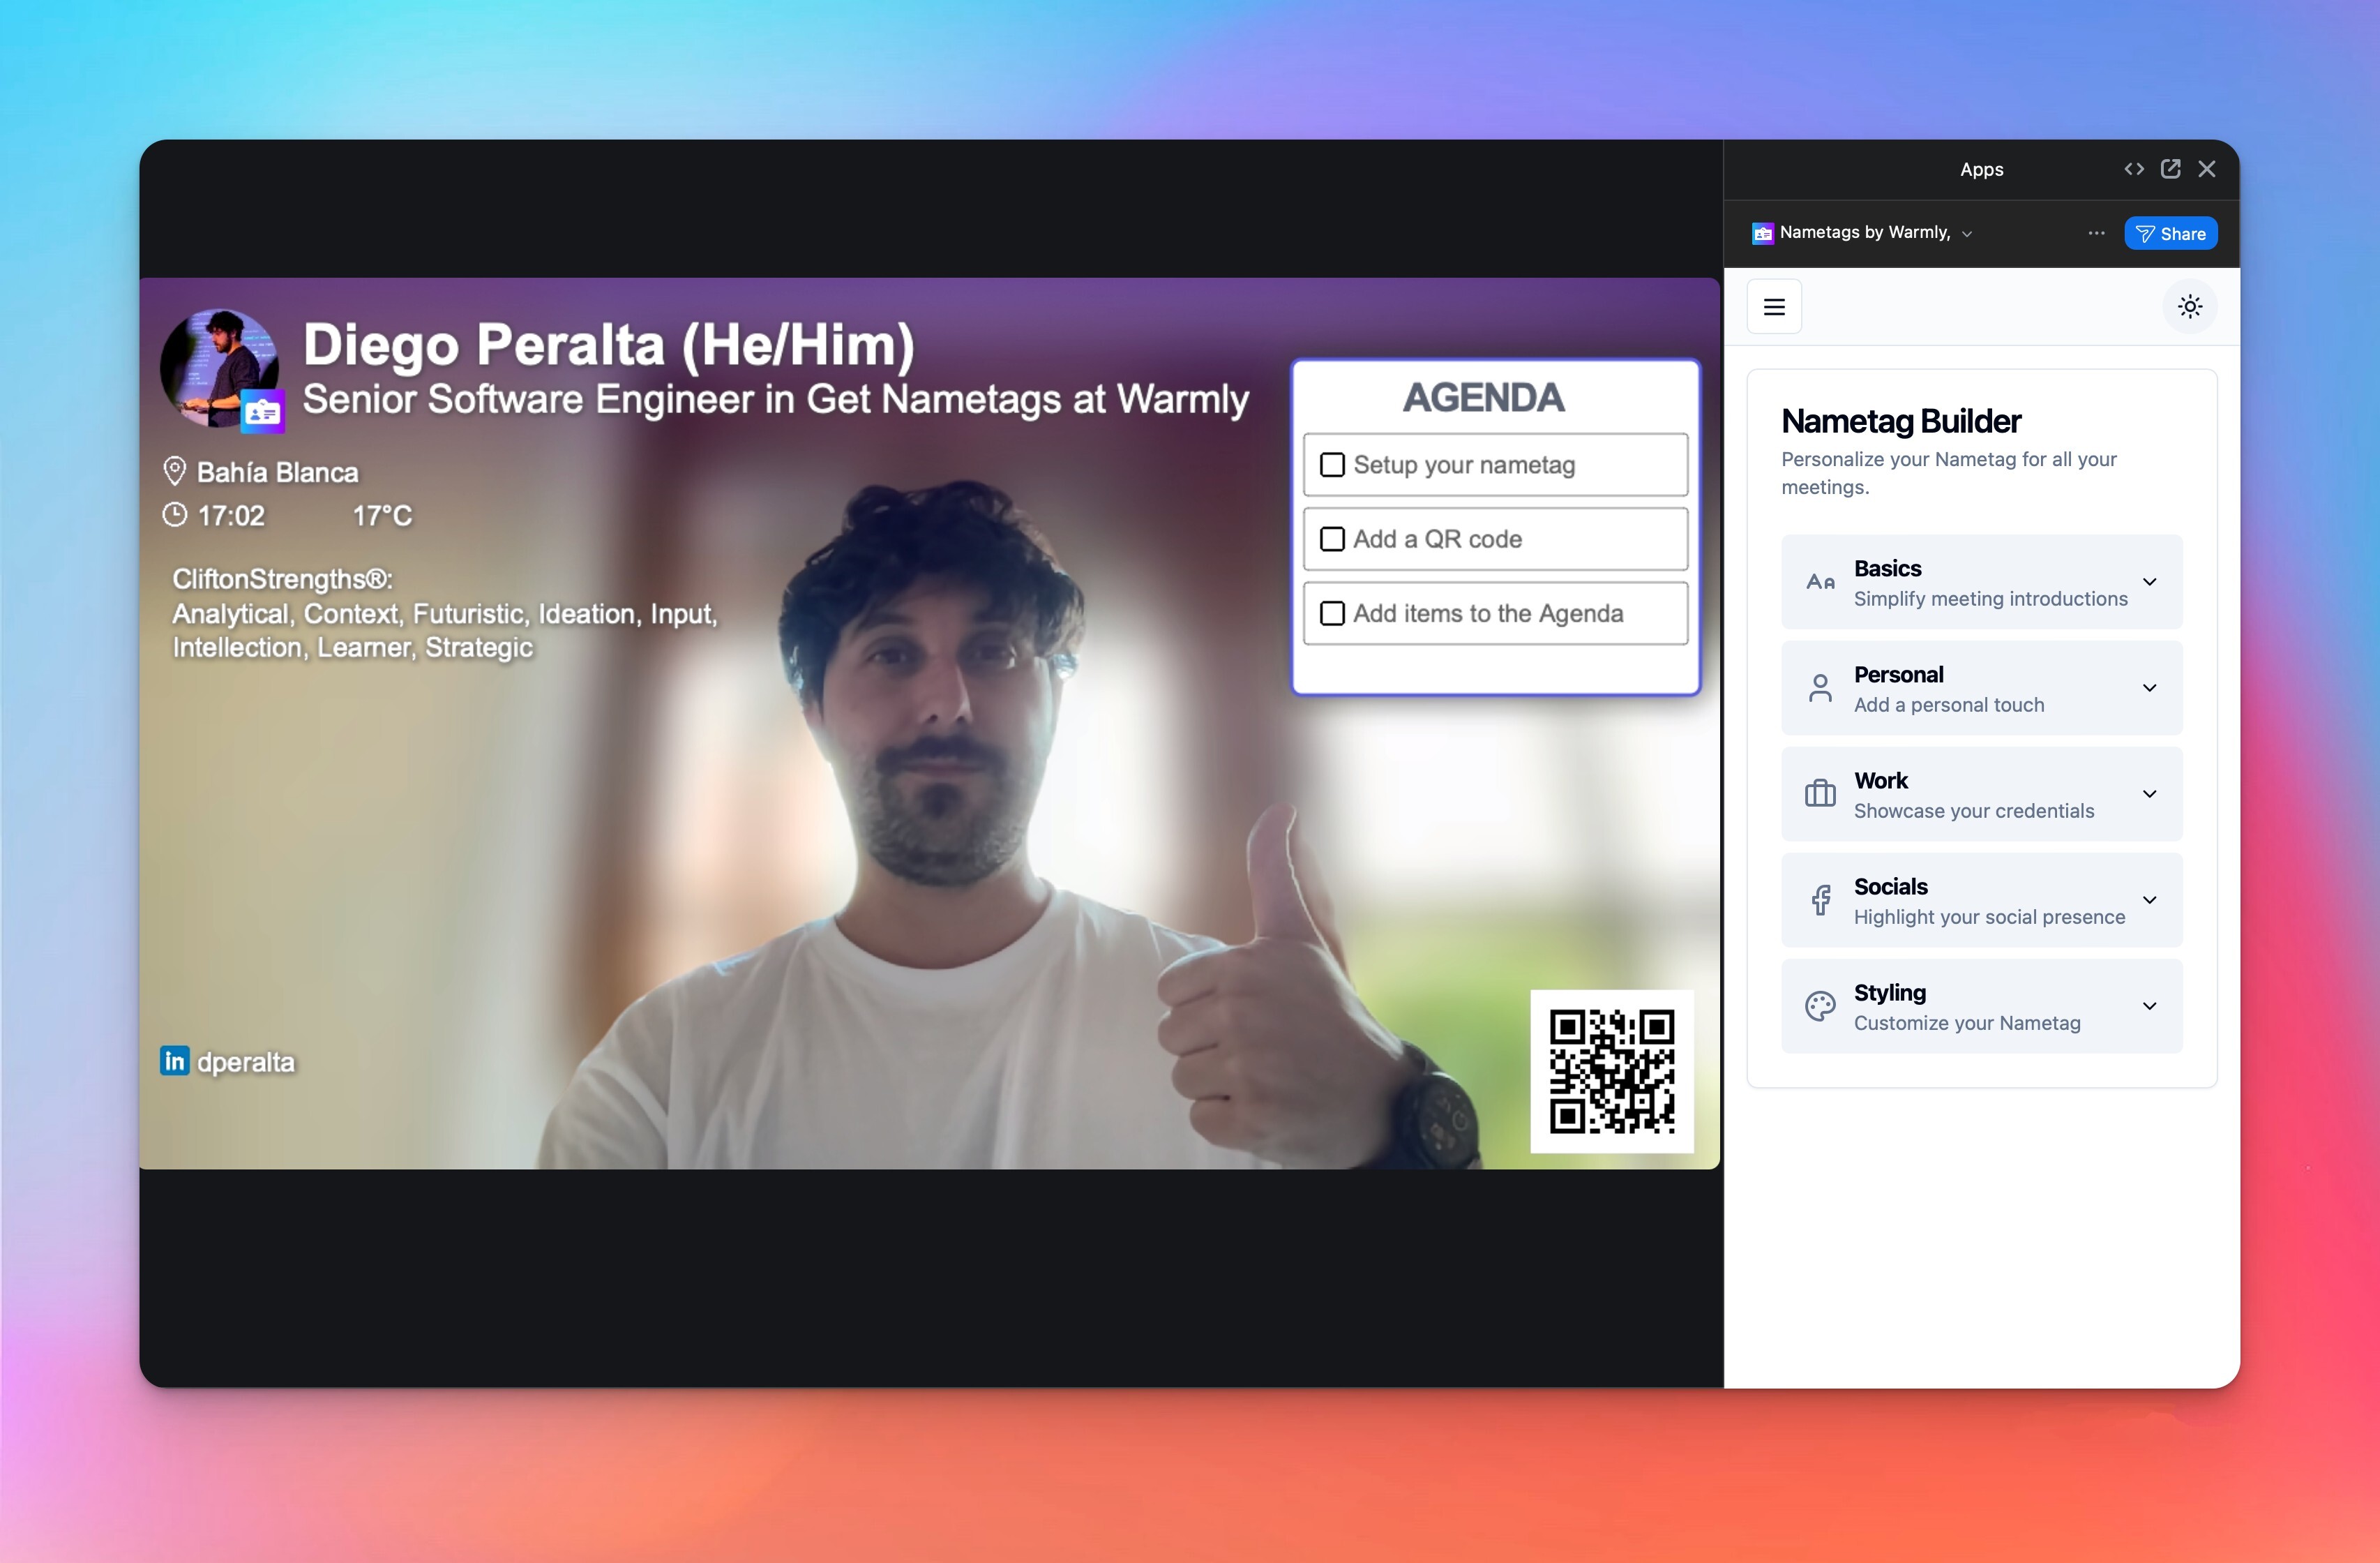This screenshot has width=2380, height=1563.
Task: Click 'Customize your Nametag' subtitle
Action: [x=1967, y=1023]
